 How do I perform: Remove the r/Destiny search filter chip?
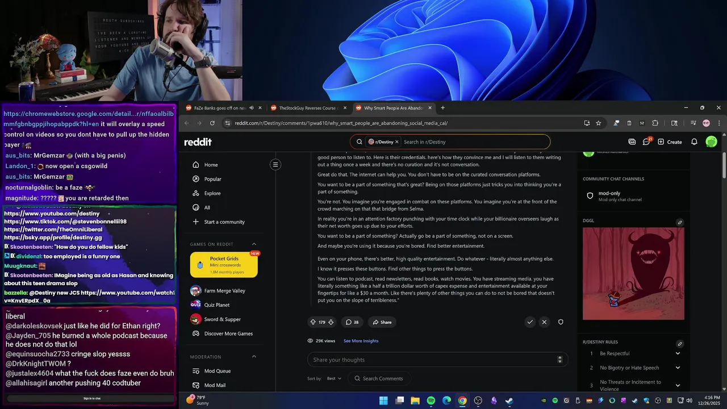pos(396,142)
